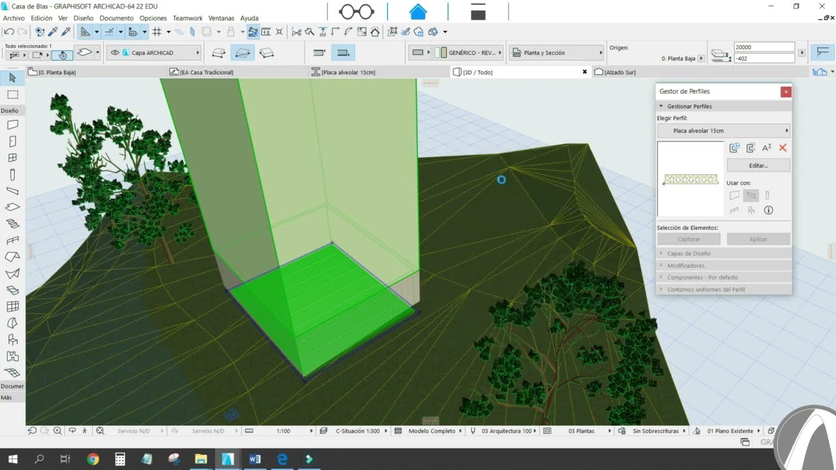
Task: Click the Aplicar button
Action: coord(758,240)
